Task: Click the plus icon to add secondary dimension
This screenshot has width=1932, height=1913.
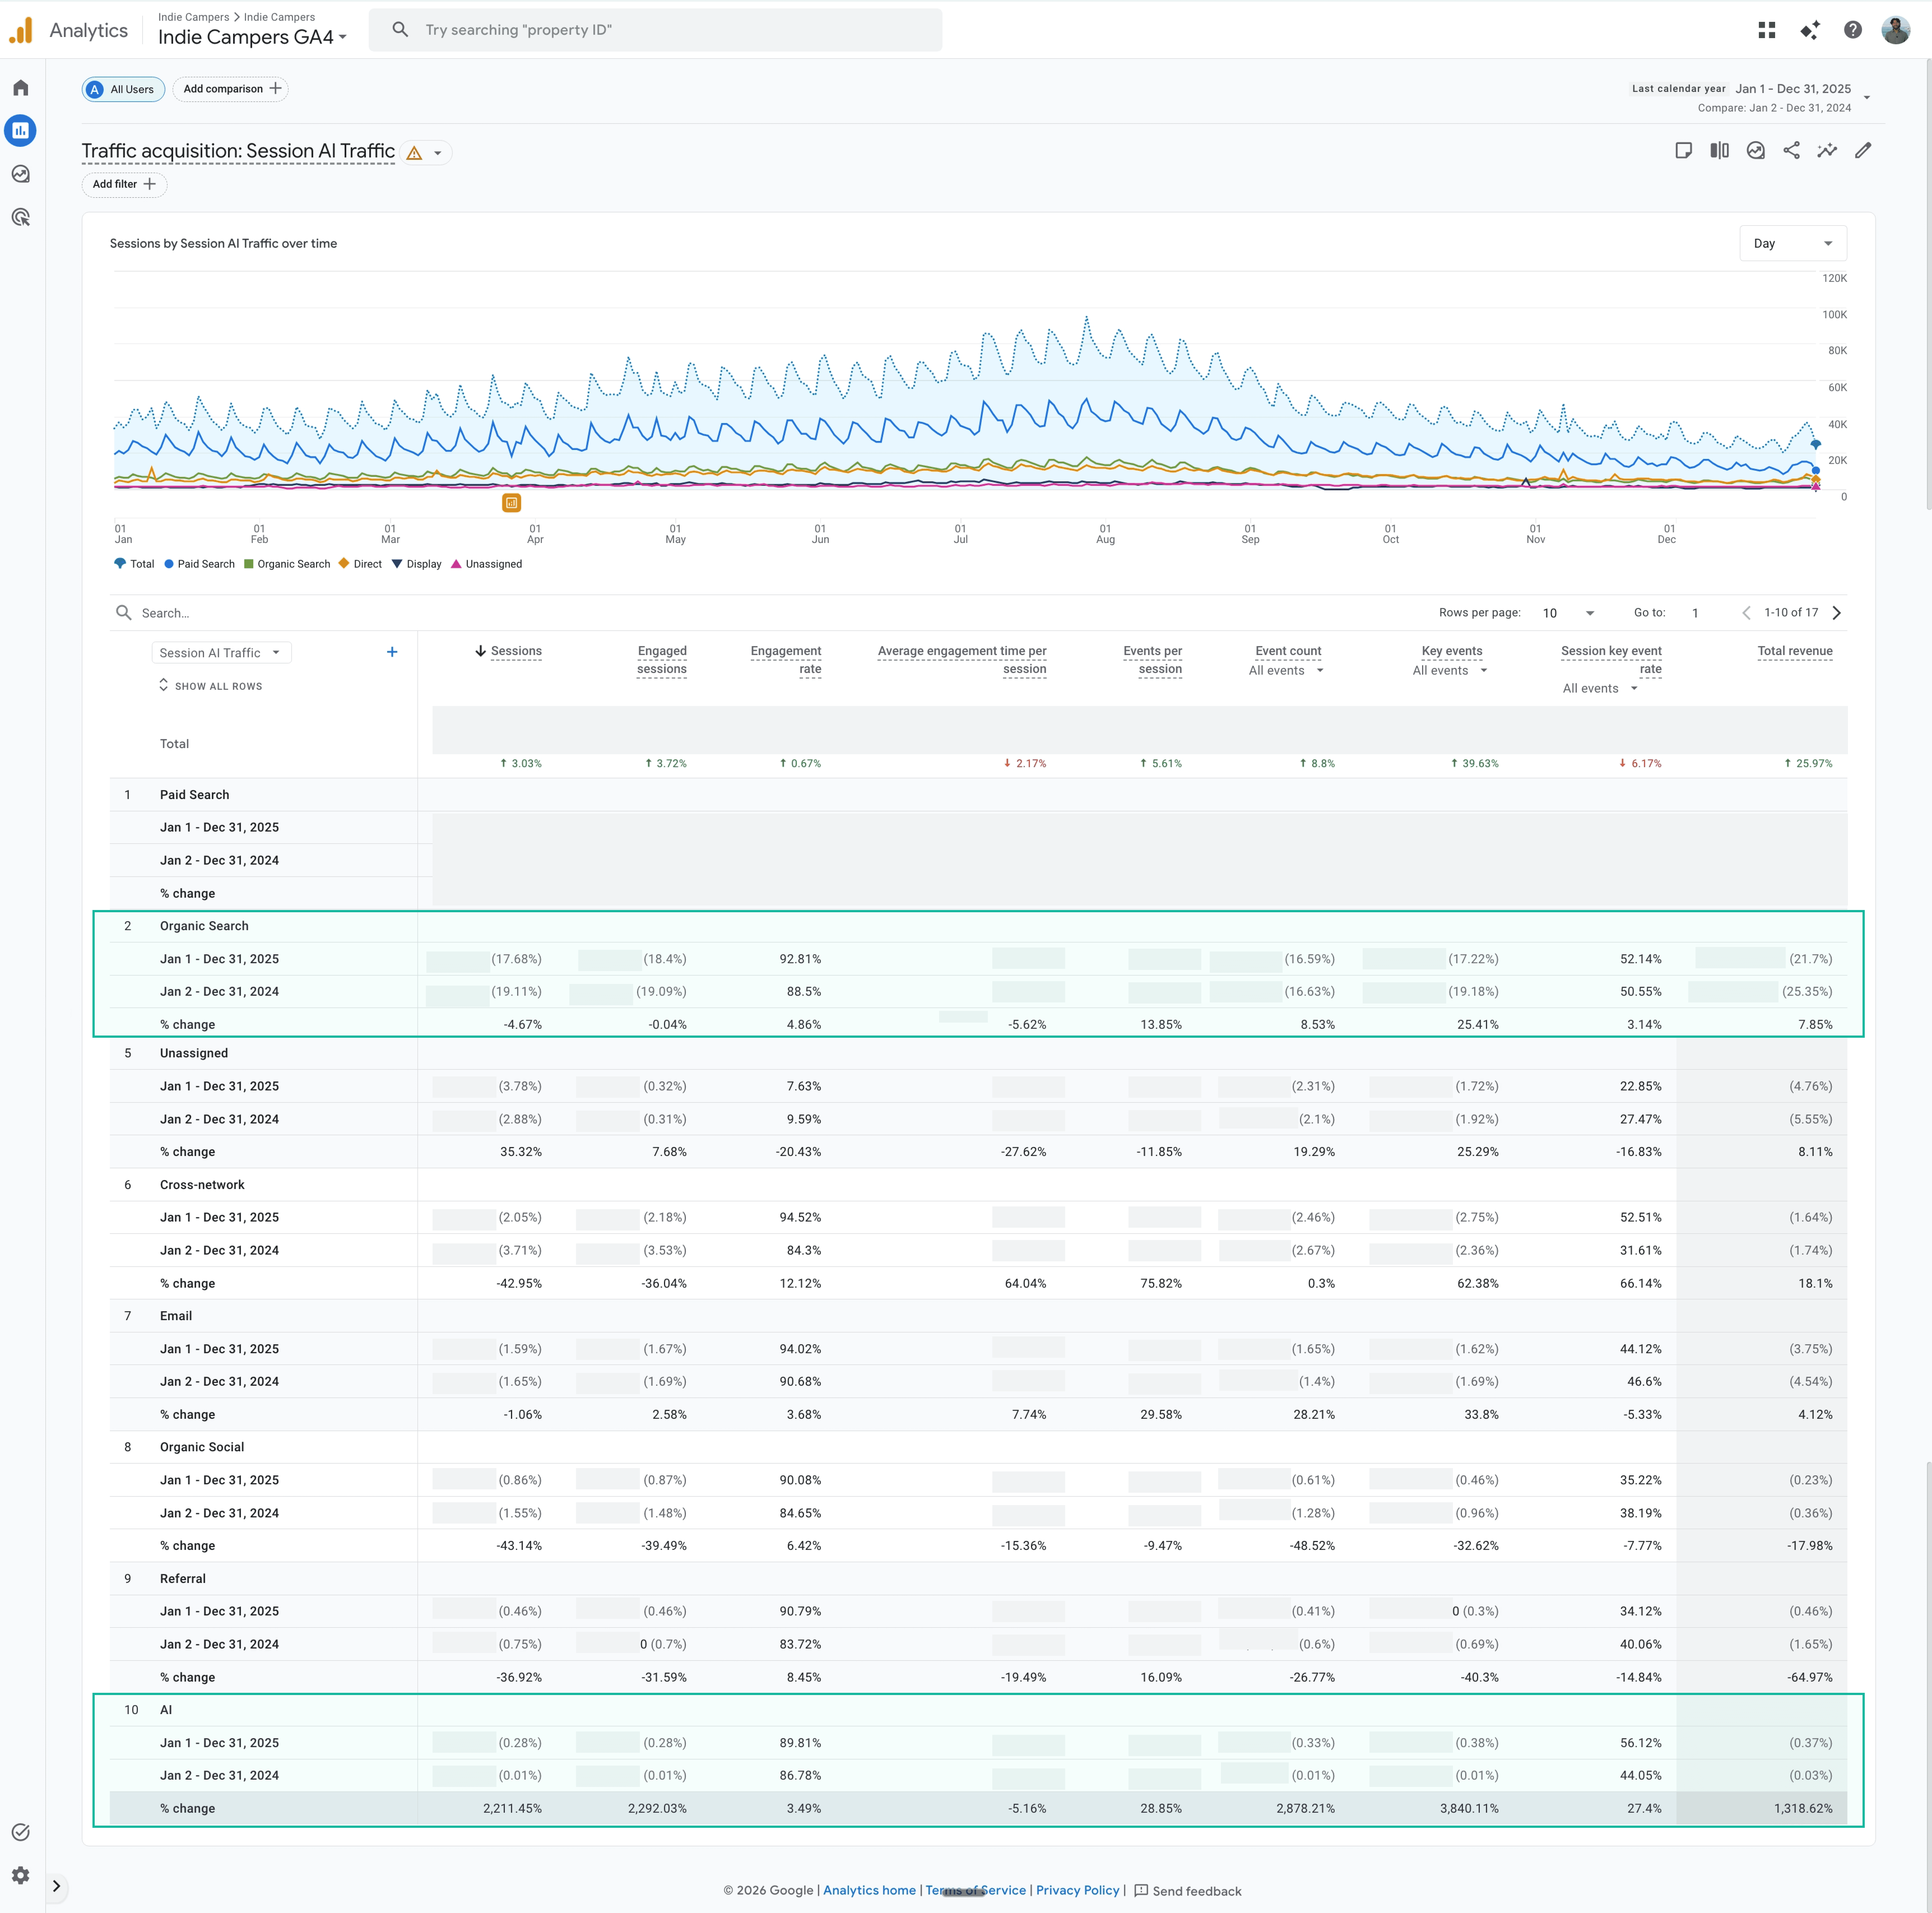Action: [392, 652]
